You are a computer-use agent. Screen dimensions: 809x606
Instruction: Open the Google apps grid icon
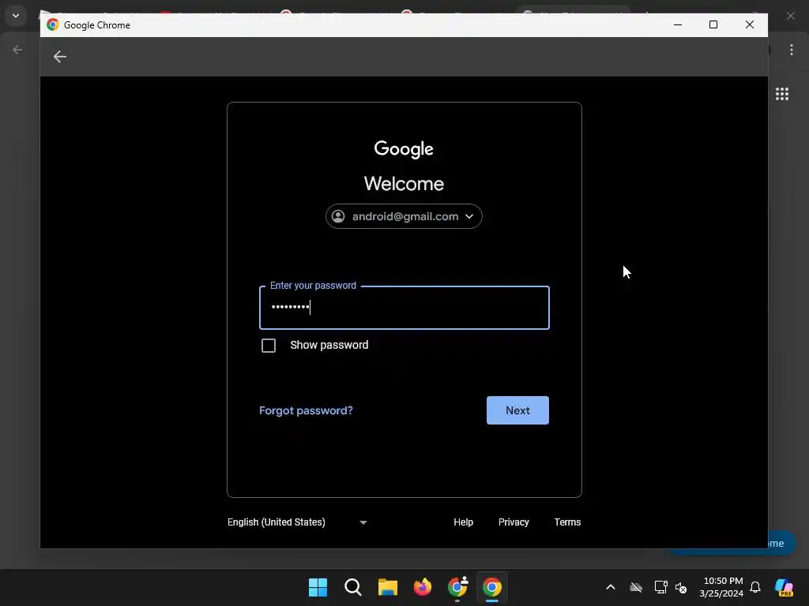[x=781, y=94]
